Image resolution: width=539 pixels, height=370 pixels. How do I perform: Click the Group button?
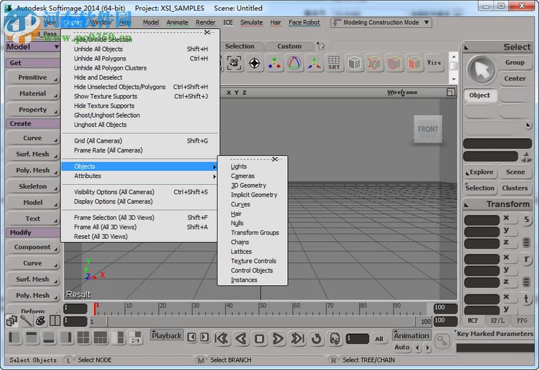pos(515,62)
